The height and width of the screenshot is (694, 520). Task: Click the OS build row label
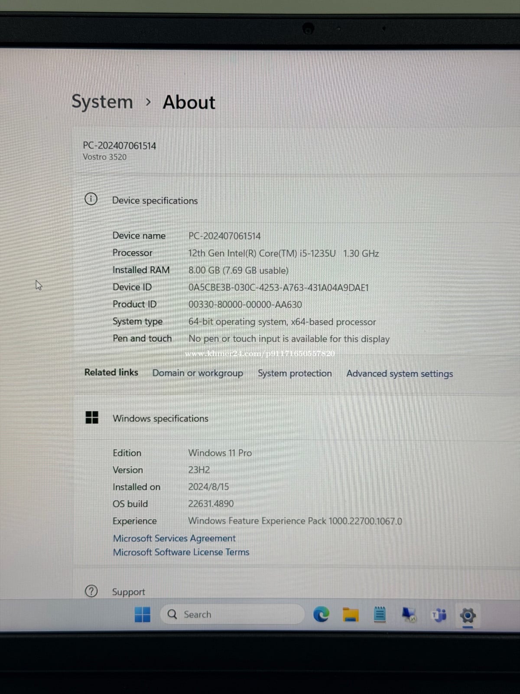tap(130, 504)
